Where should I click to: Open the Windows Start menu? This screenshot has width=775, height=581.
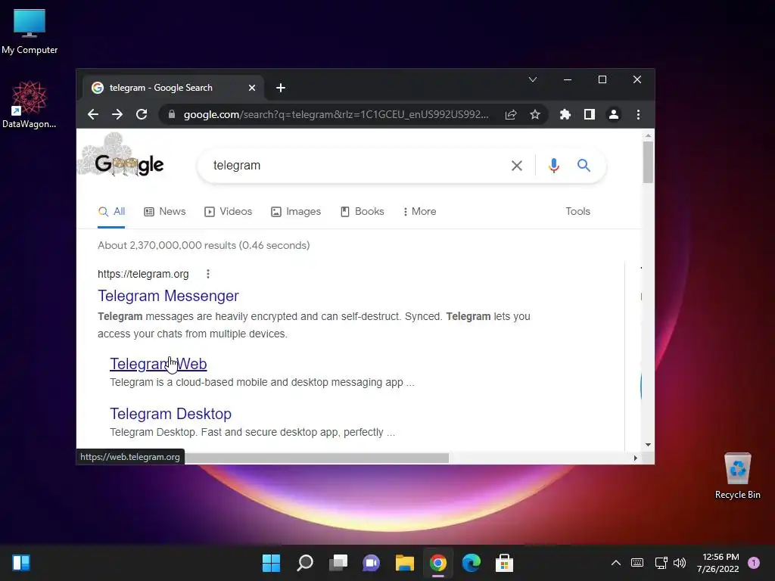271,563
